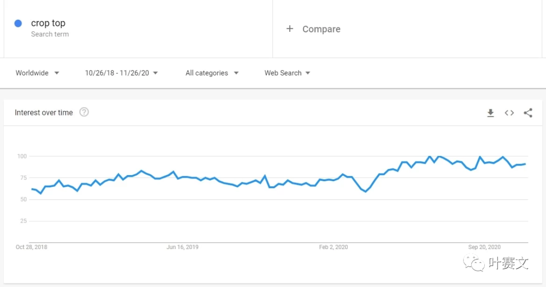Click the Interest over time heading
This screenshot has width=546, height=287.
click(x=43, y=113)
